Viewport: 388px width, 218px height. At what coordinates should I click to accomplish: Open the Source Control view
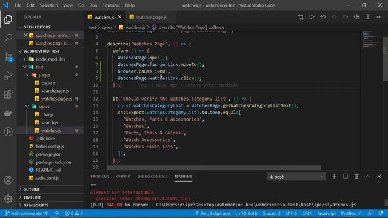point(8,57)
